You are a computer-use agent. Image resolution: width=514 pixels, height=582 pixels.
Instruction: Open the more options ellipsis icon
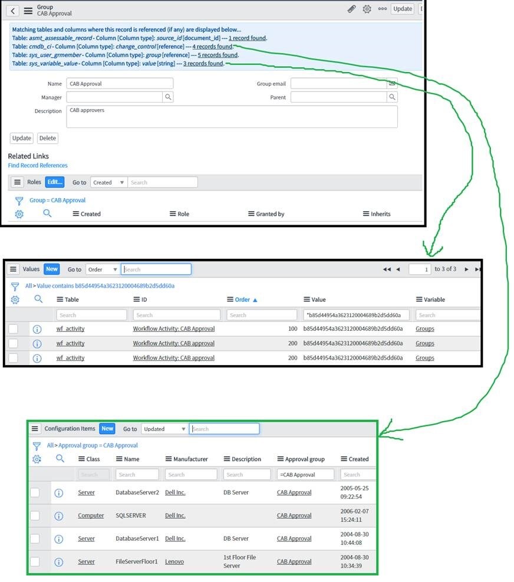click(x=382, y=9)
